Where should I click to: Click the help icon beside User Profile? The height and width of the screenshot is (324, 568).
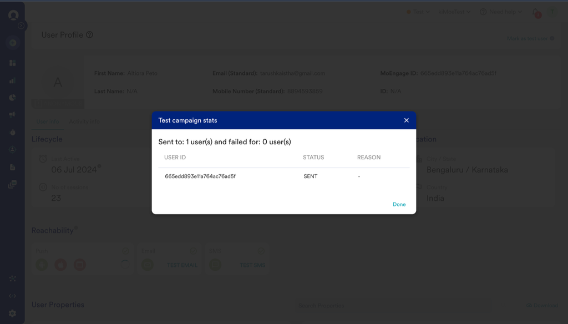click(x=89, y=34)
